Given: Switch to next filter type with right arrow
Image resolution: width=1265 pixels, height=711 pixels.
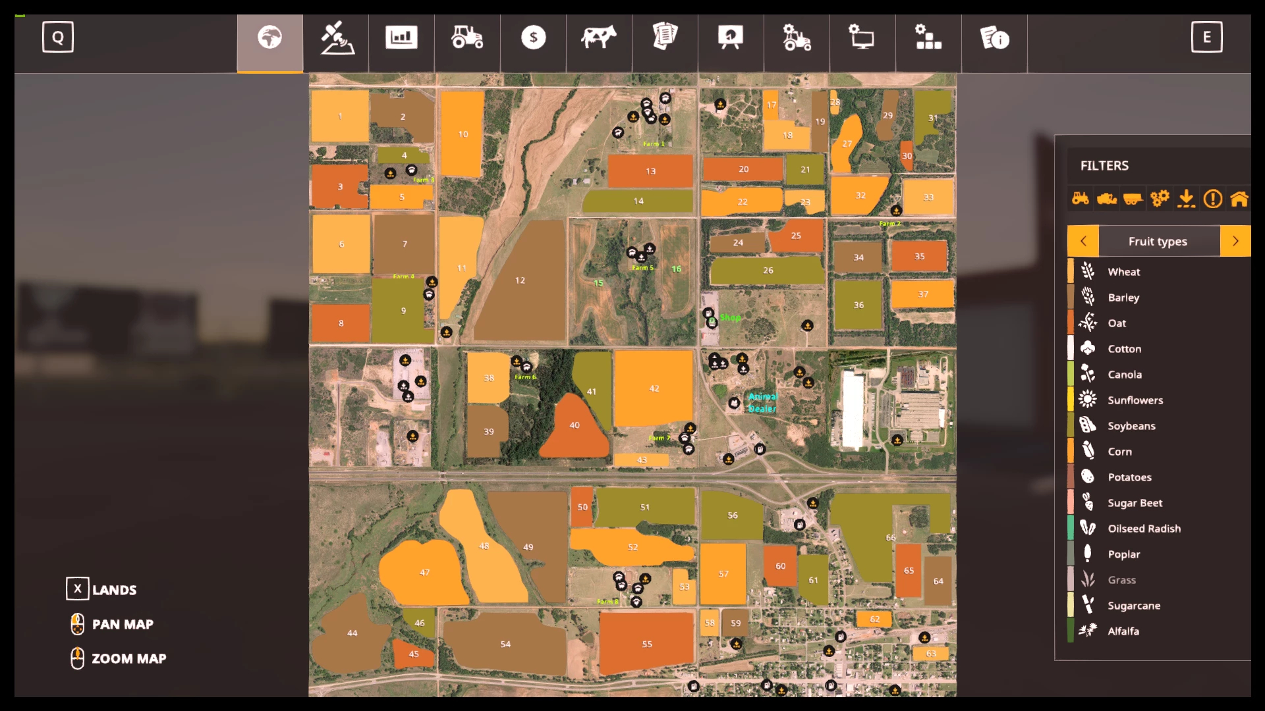Looking at the screenshot, I should coord(1235,242).
